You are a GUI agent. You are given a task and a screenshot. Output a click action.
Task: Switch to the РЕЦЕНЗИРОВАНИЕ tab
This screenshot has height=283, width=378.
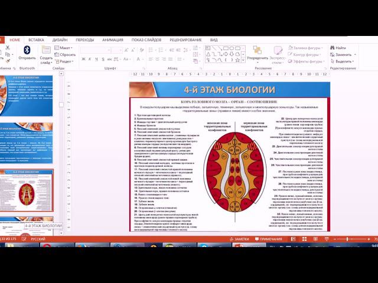(185, 40)
